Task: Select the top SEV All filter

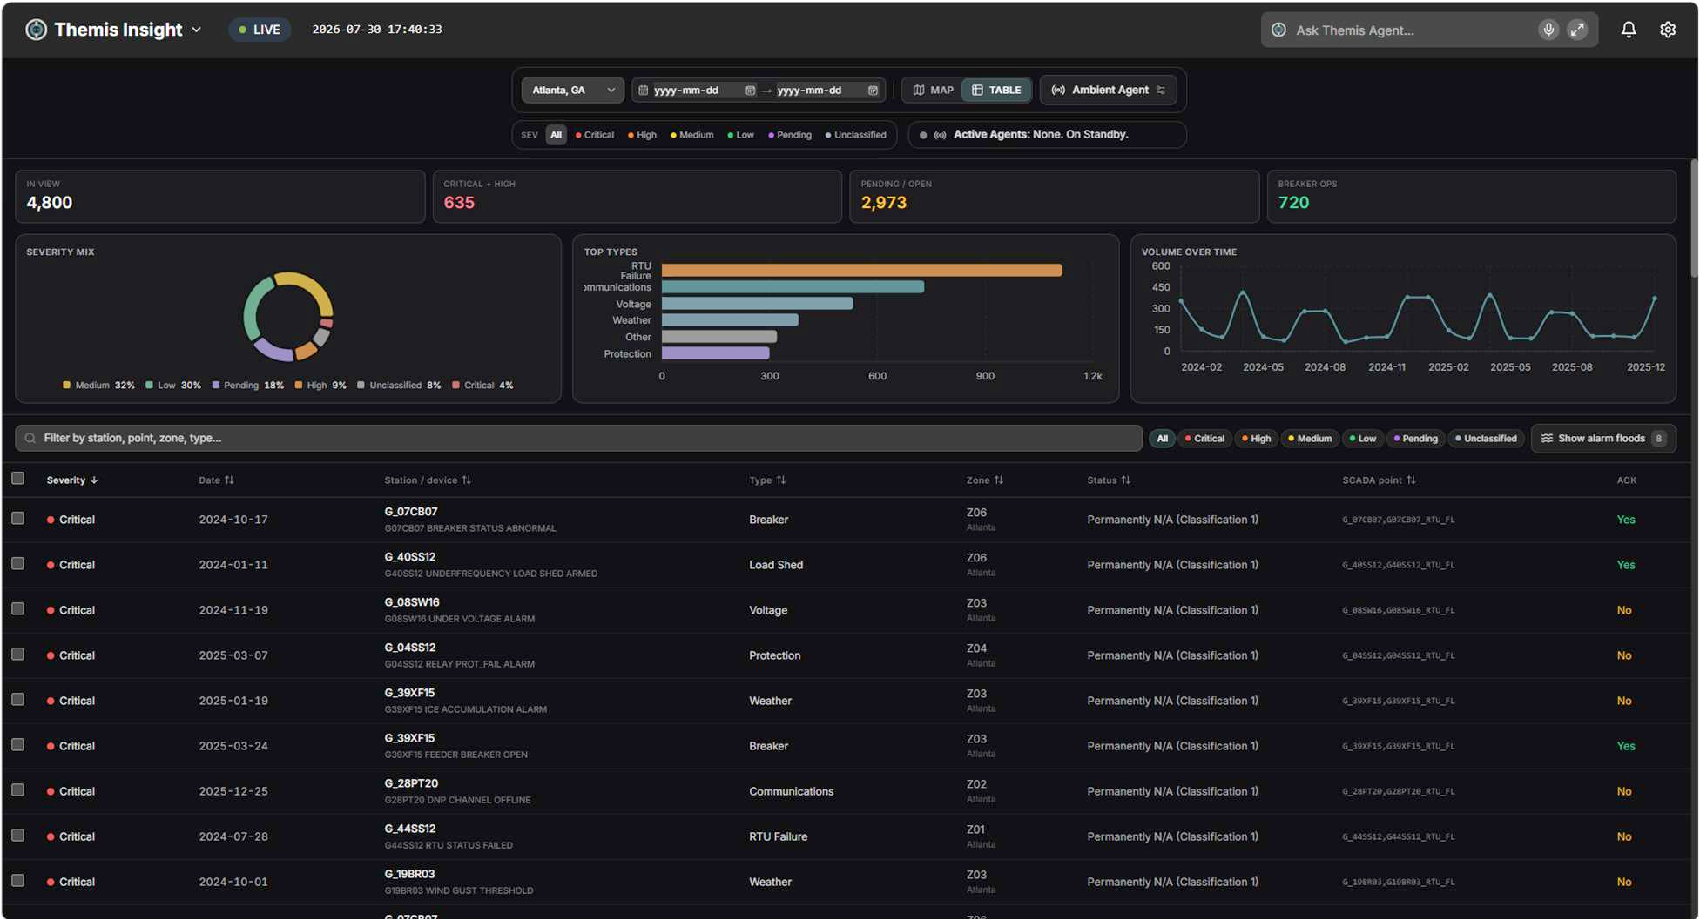Action: tap(556, 135)
